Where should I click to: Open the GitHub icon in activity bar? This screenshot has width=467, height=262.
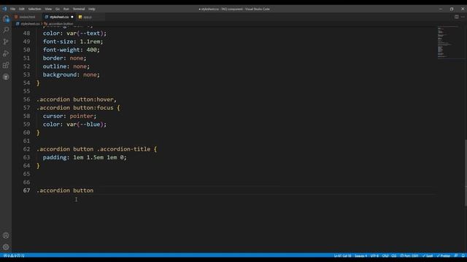pos(6,77)
